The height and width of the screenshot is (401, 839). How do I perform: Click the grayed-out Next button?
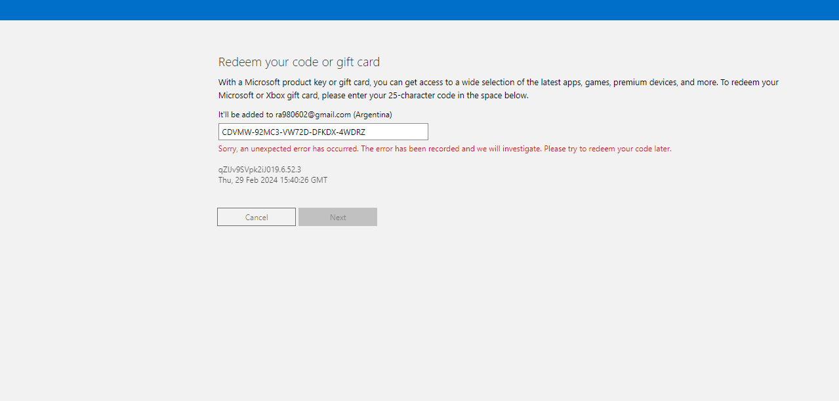pyautogui.click(x=338, y=217)
